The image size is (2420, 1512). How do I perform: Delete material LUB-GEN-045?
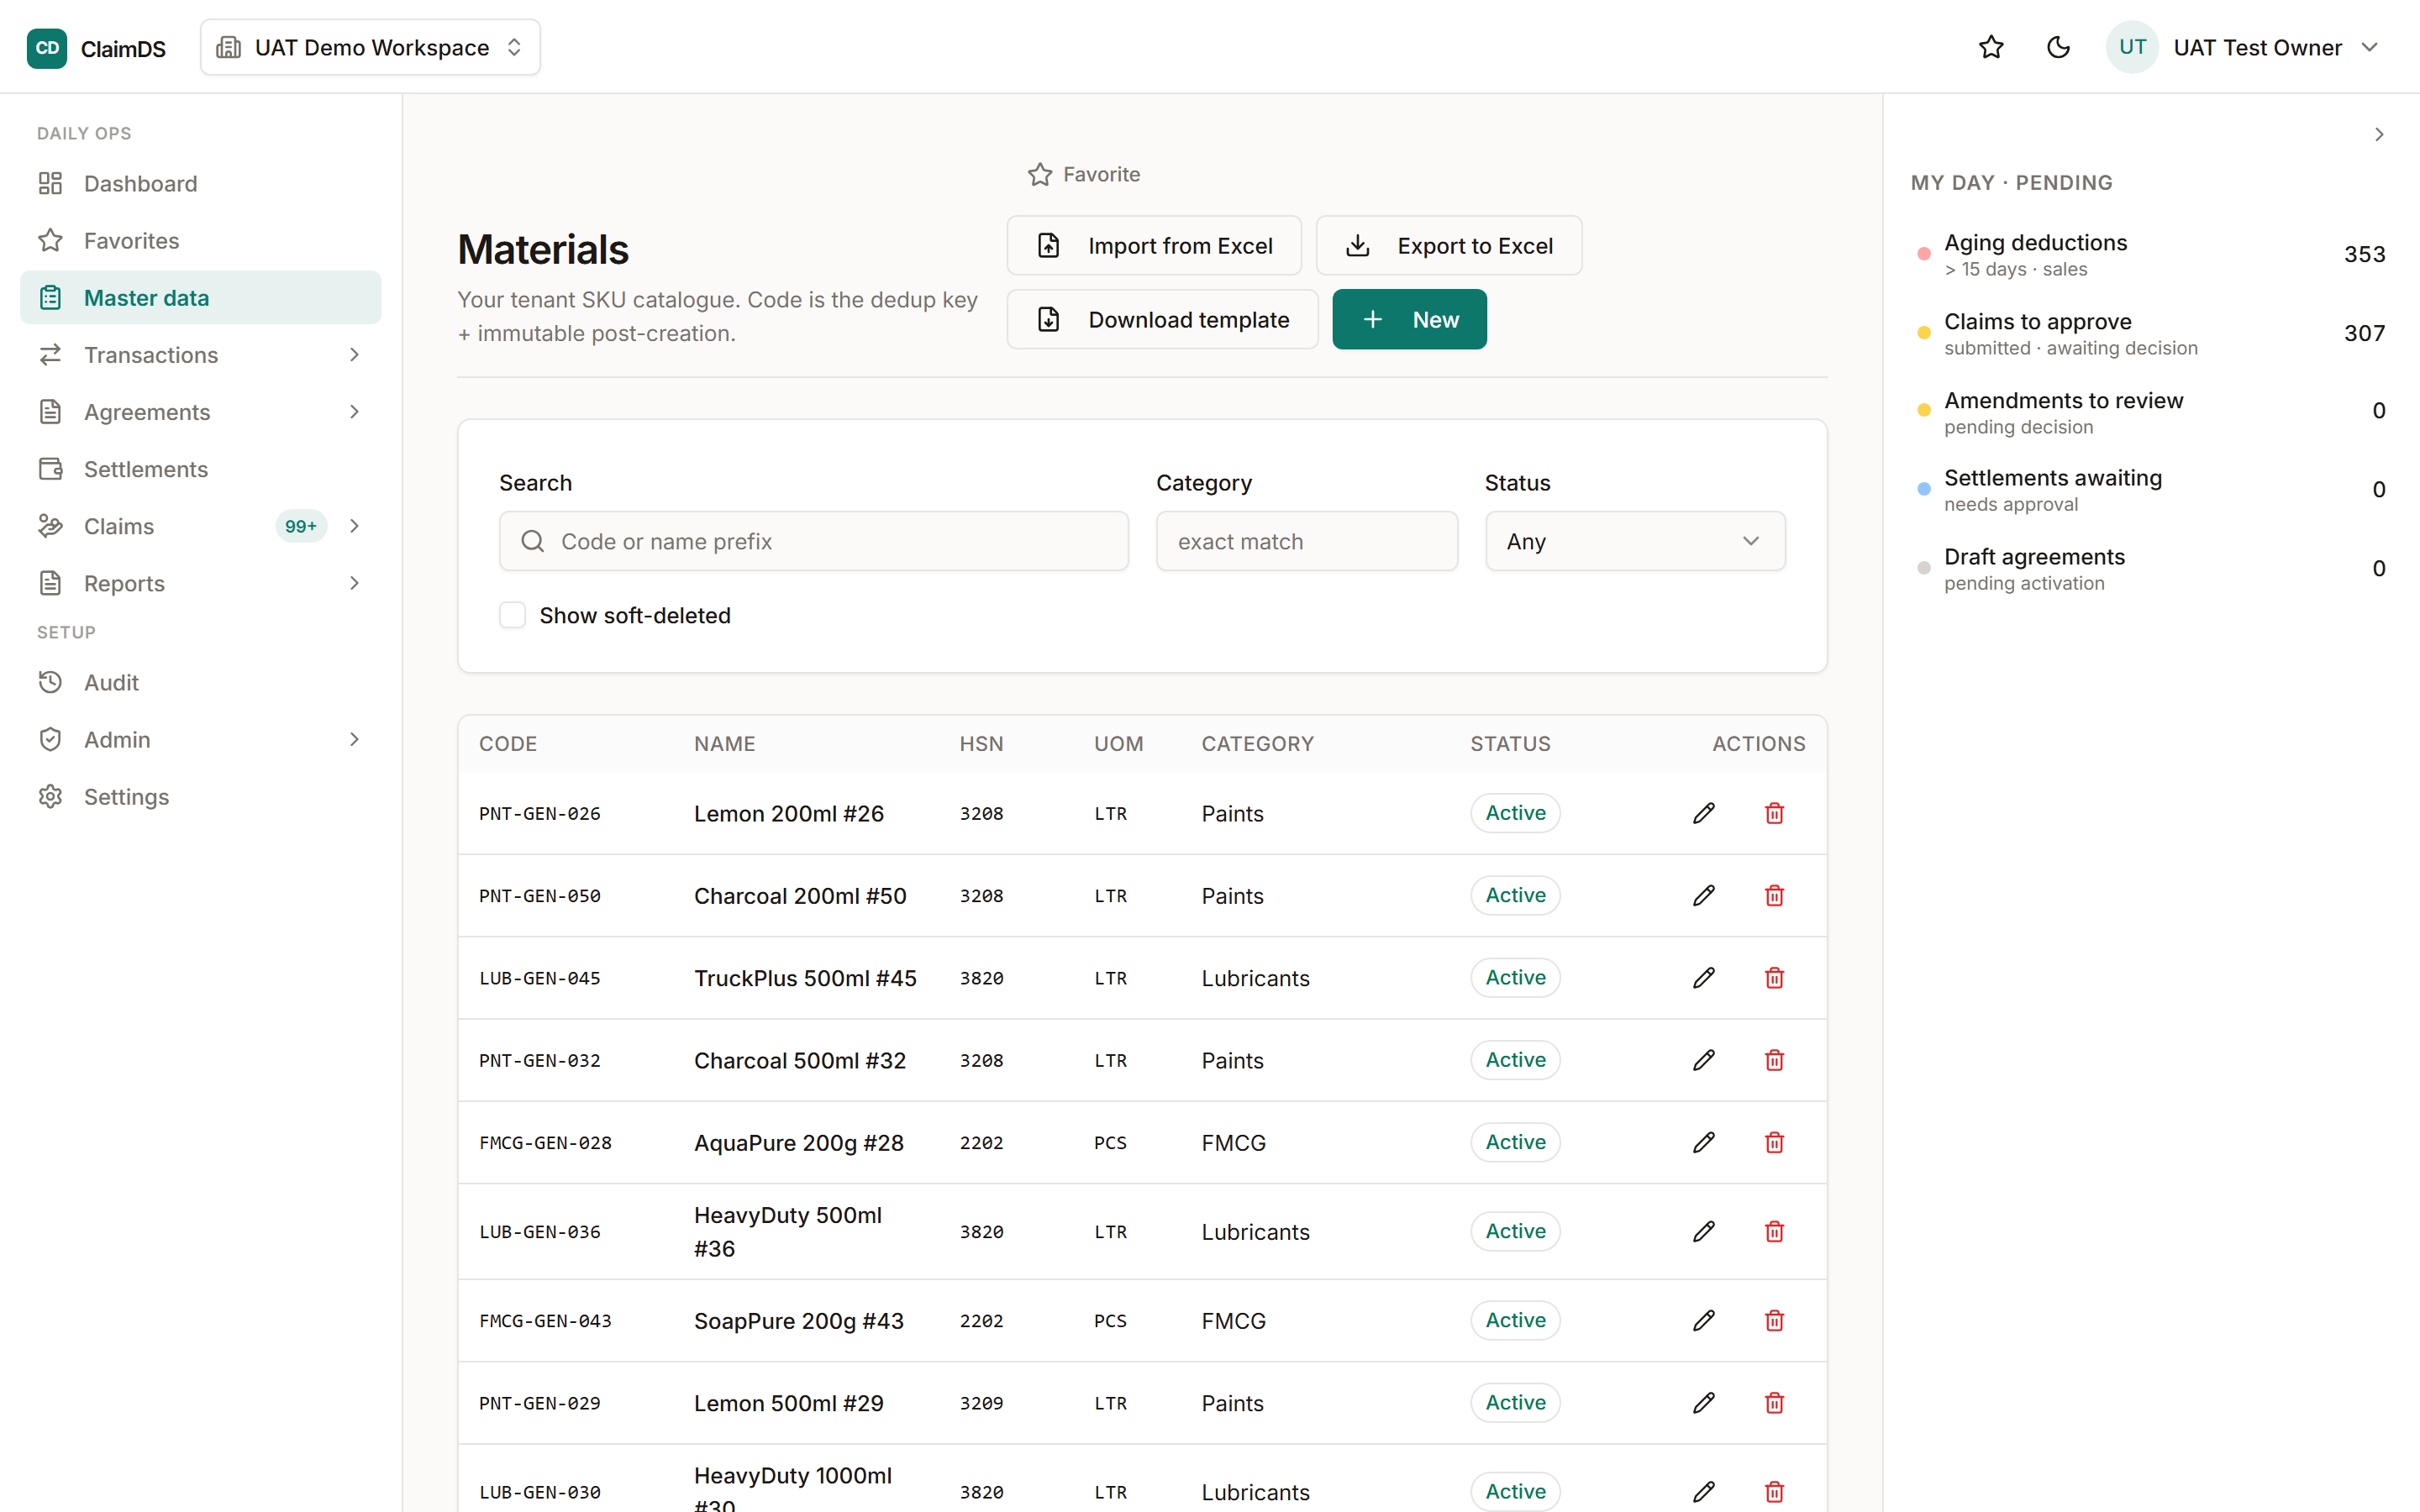click(1774, 978)
